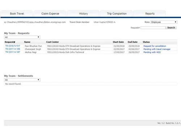Click the Ver. 1.2 Build No. footer text
The image size is (181, 136).
[x=169, y=123]
